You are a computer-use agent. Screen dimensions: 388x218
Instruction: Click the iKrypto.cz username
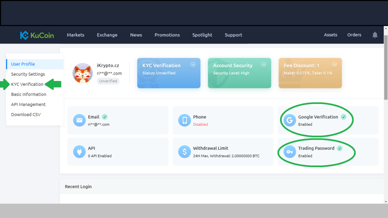108,65
